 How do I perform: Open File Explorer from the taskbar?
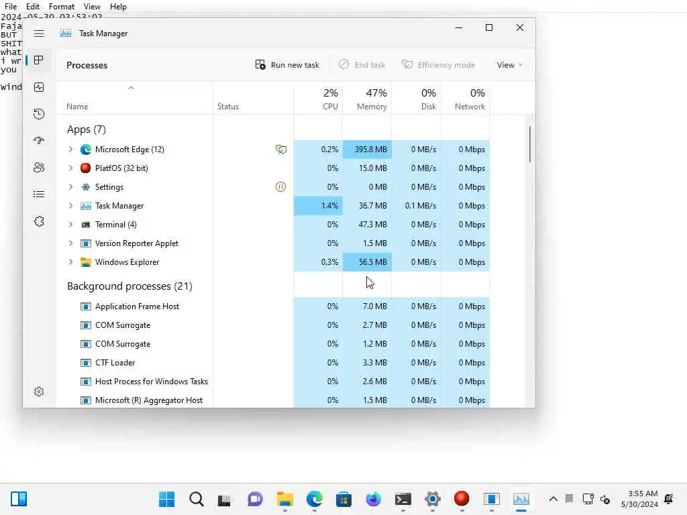tap(284, 499)
